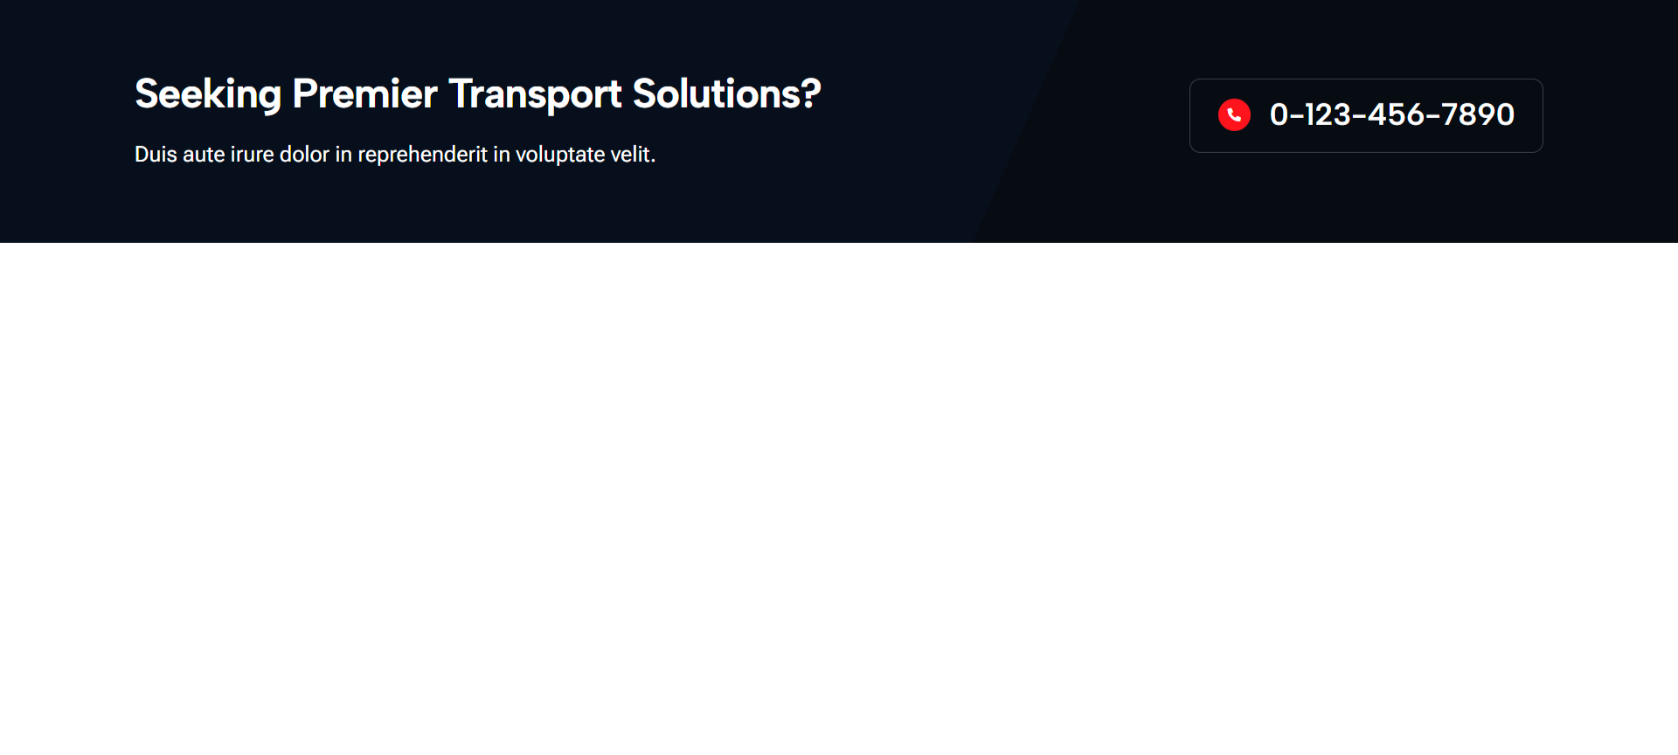Viewport: 1678px width, 755px height.
Task: Click the word "velit." ending the subtitle
Action: point(633,155)
